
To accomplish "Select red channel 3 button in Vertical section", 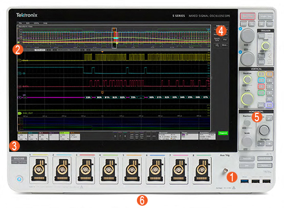I will 261,87.
